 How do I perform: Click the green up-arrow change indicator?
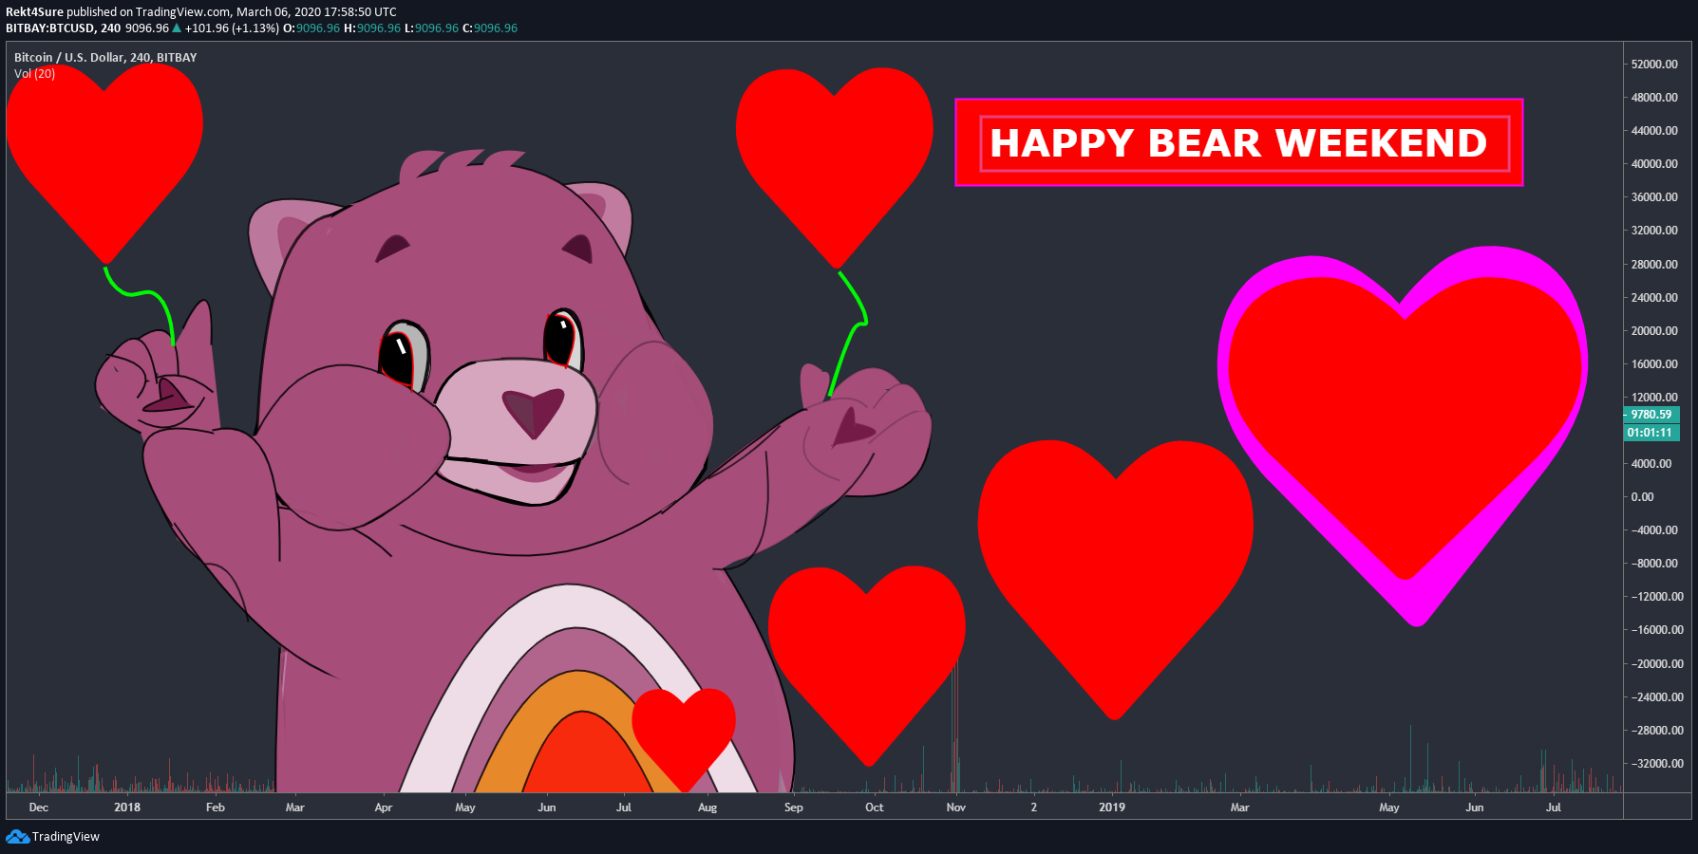[x=177, y=28]
